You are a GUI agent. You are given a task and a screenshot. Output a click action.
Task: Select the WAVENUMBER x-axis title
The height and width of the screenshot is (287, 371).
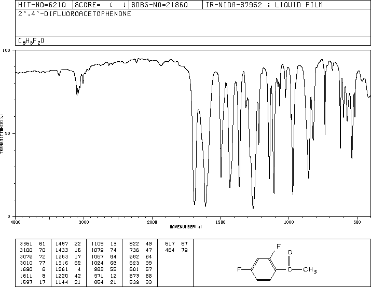tap(186, 227)
